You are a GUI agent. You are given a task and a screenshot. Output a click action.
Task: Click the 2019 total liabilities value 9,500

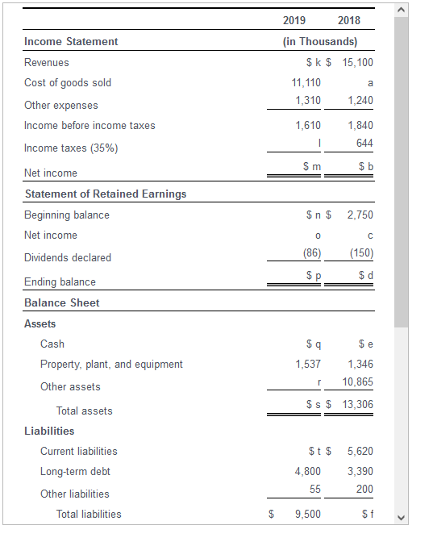[307, 515]
